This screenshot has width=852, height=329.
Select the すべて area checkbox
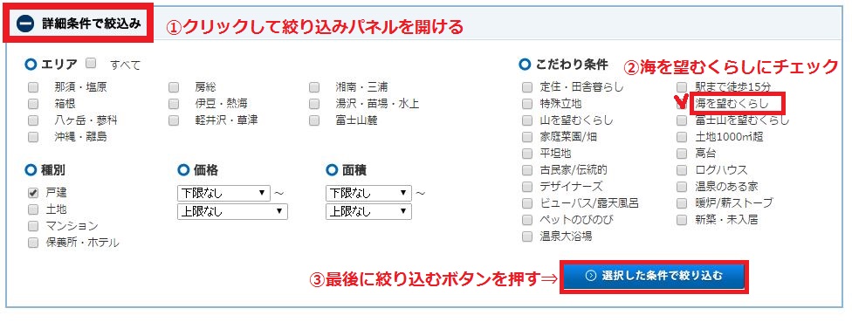point(91,63)
